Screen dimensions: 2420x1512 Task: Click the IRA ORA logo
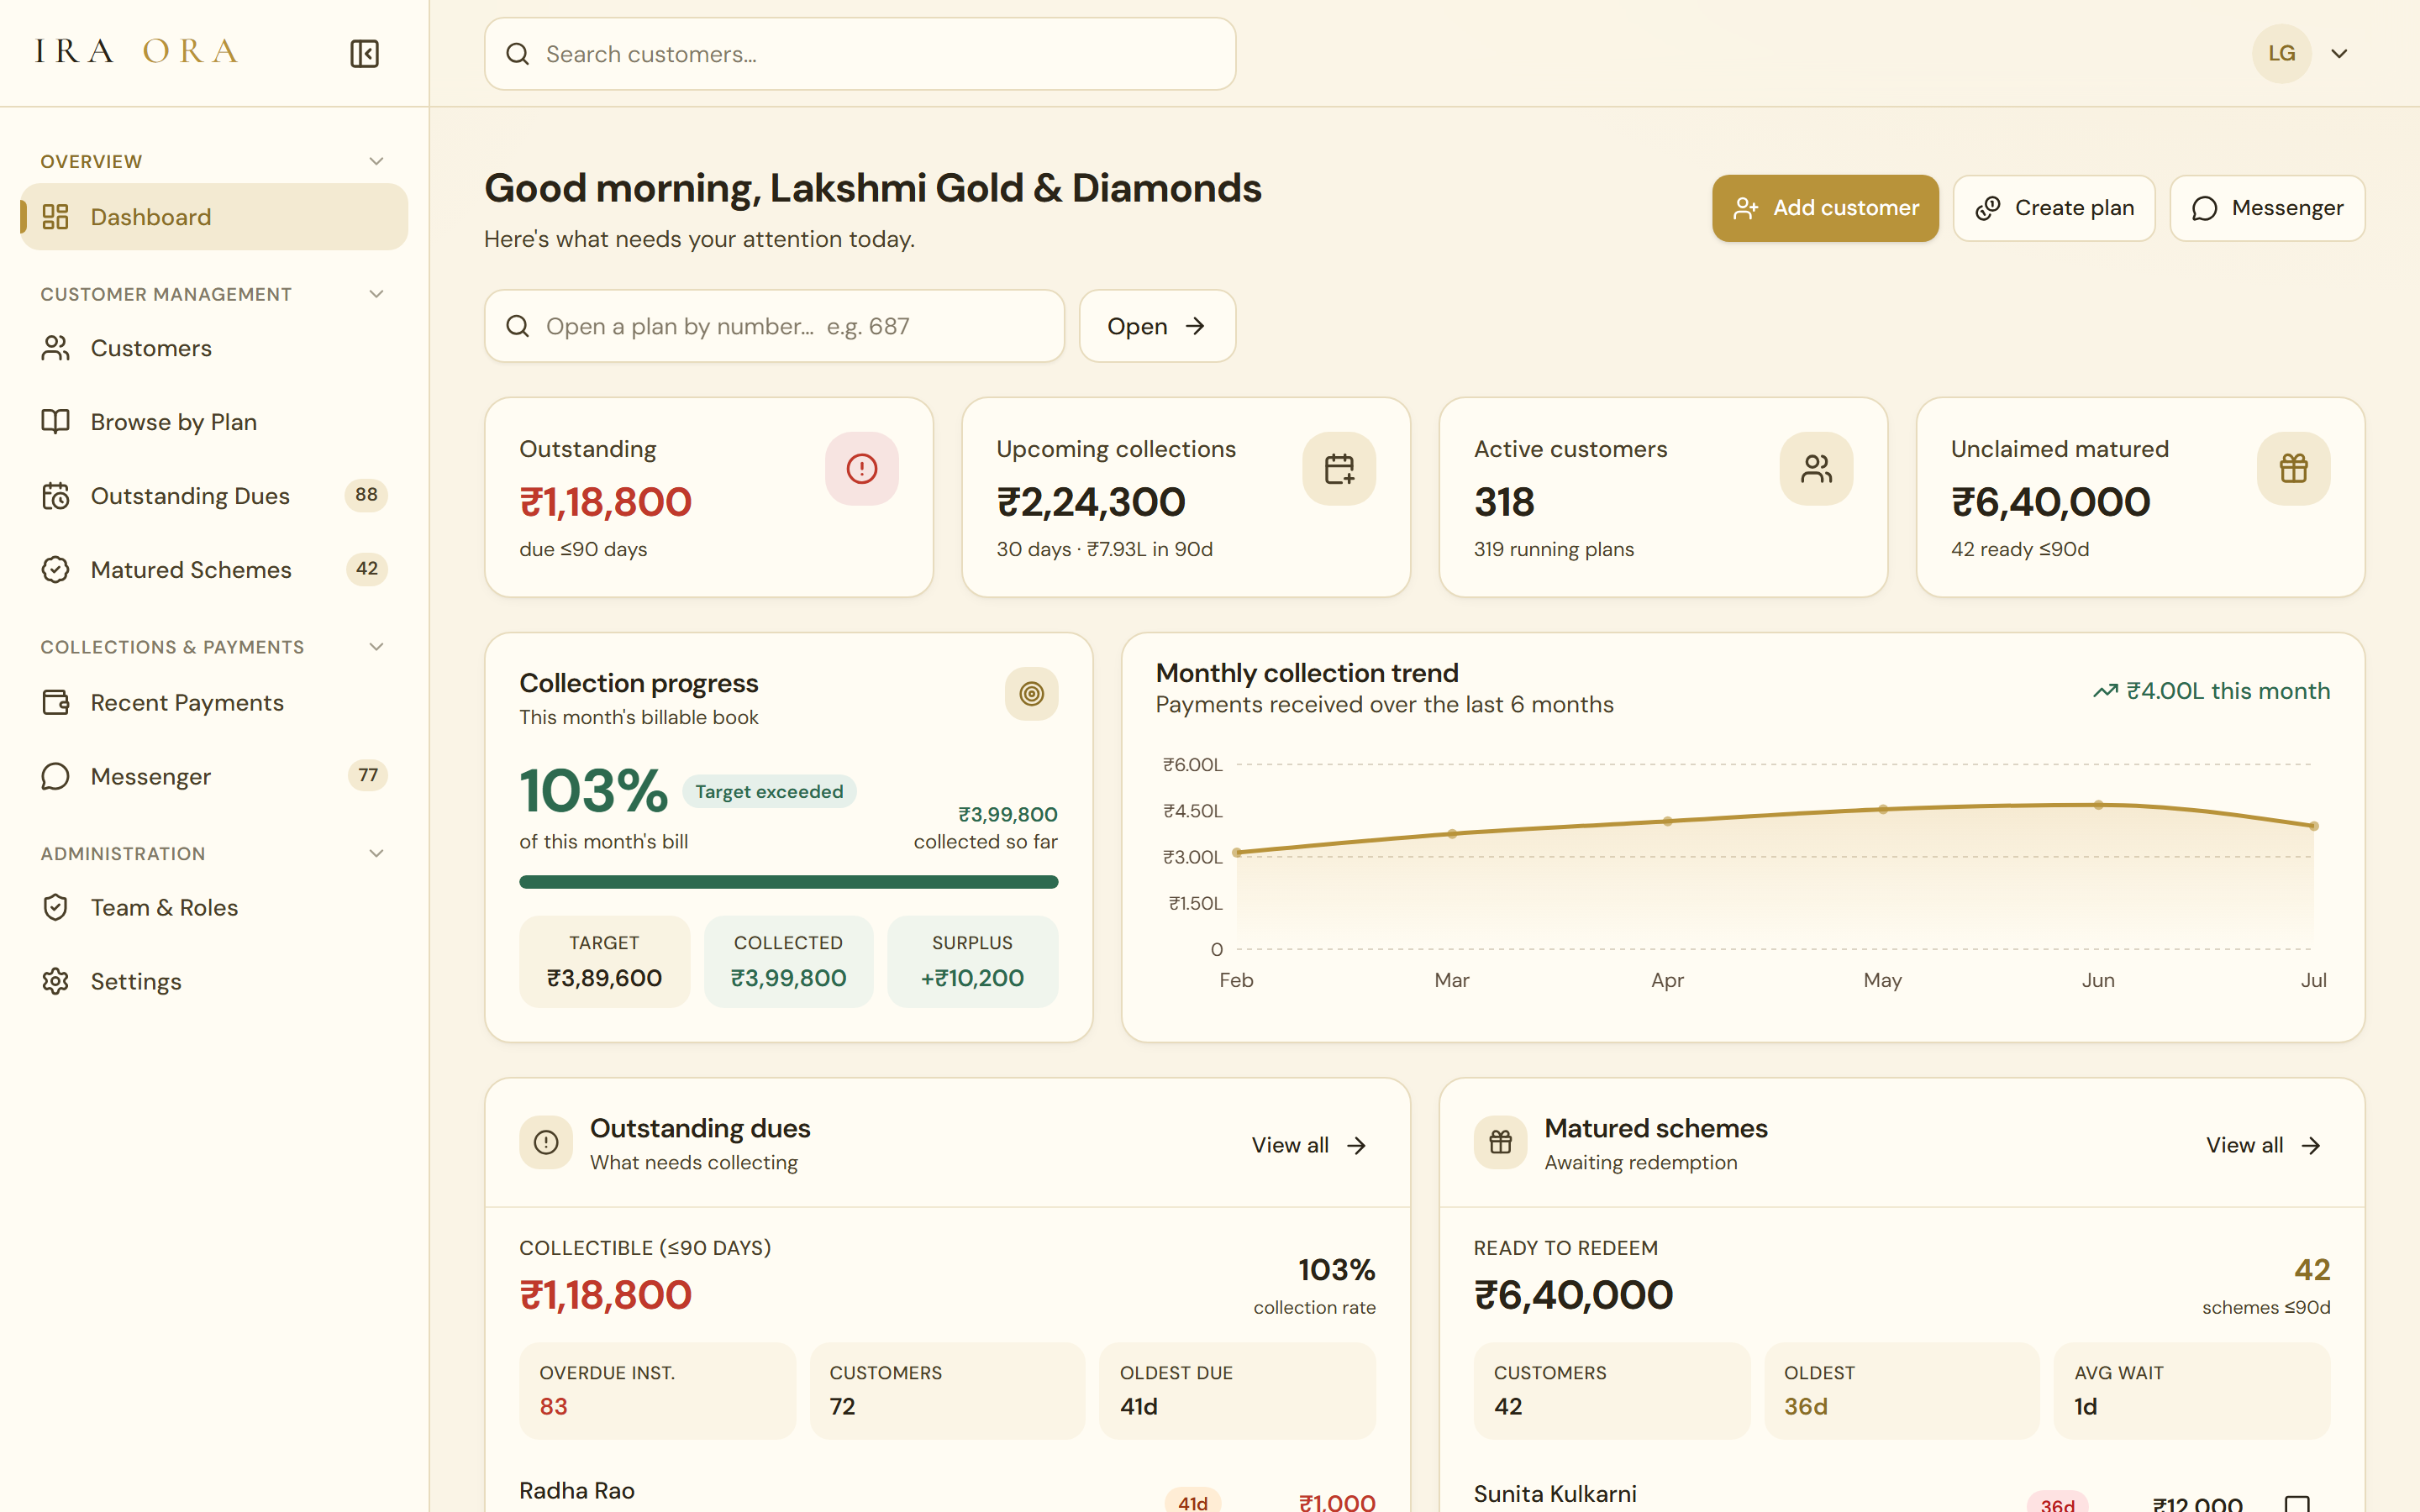pos(137,51)
